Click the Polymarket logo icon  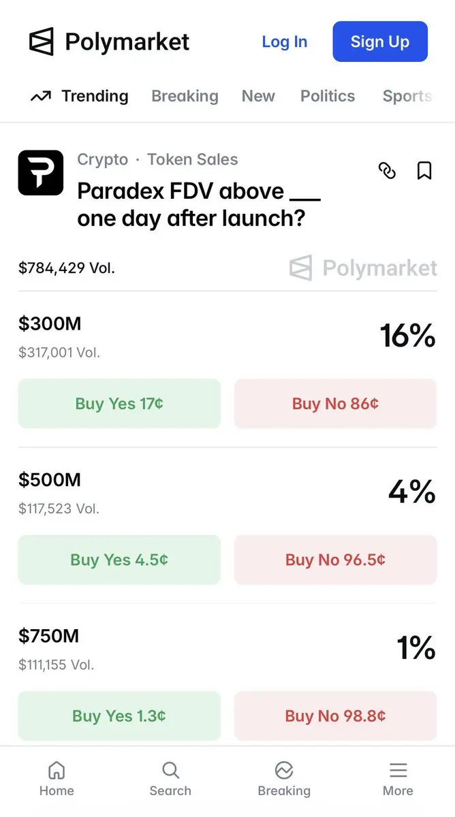(x=42, y=42)
